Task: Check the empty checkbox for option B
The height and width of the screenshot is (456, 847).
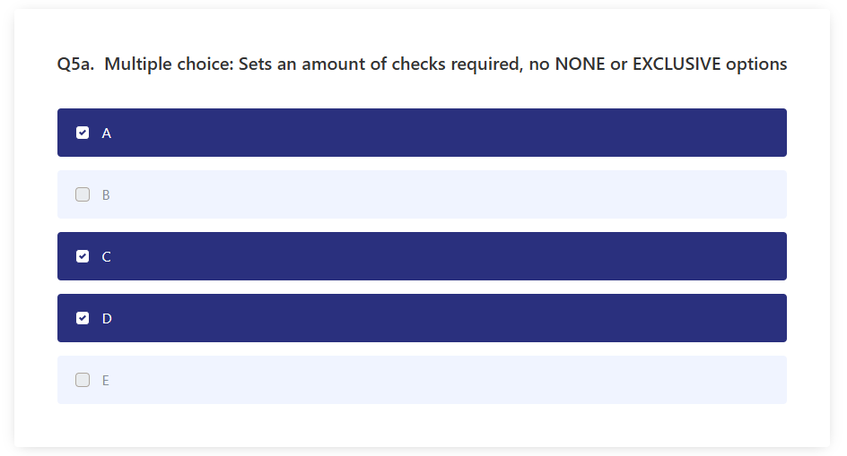Action: tap(83, 194)
